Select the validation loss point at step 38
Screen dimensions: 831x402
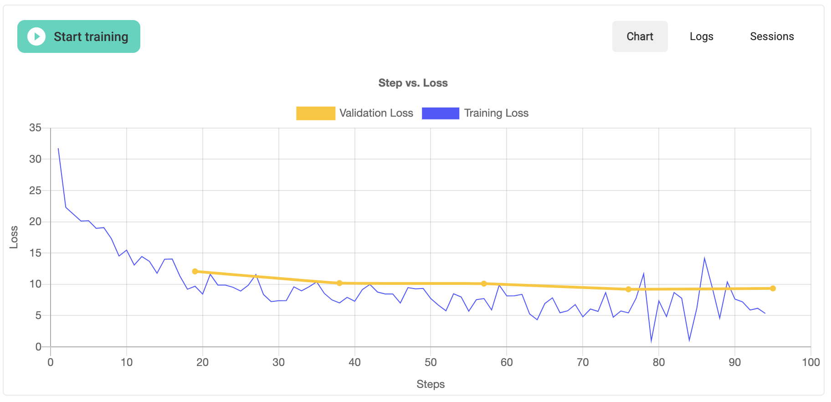pos(339,283)
